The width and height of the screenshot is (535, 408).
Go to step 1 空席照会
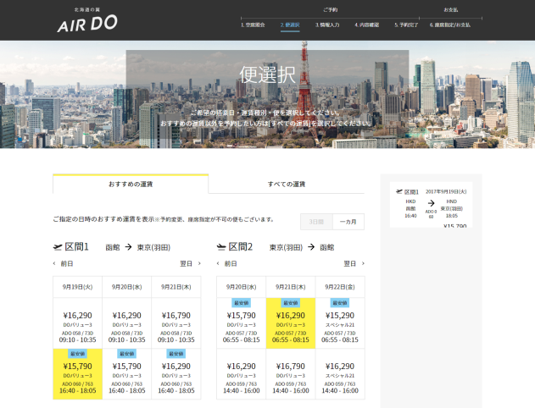pyautogui.click(x=253, y=25)
